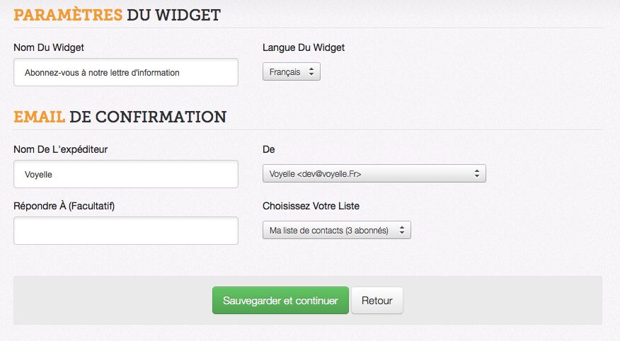
Task: Click the Répondre À (Facultatif) label
Action: [64, 206]
